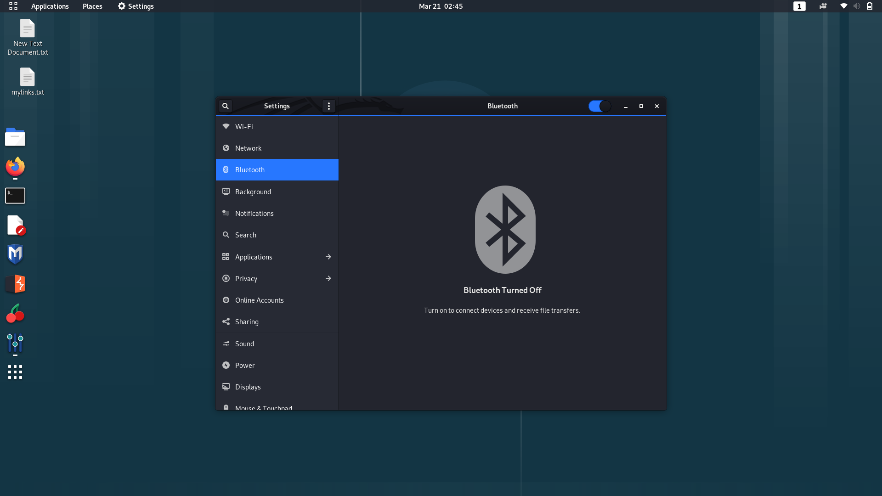The image size is (882, 496).
Task: Launch Firefox from the dock
Action: click(x=15, y=167)
